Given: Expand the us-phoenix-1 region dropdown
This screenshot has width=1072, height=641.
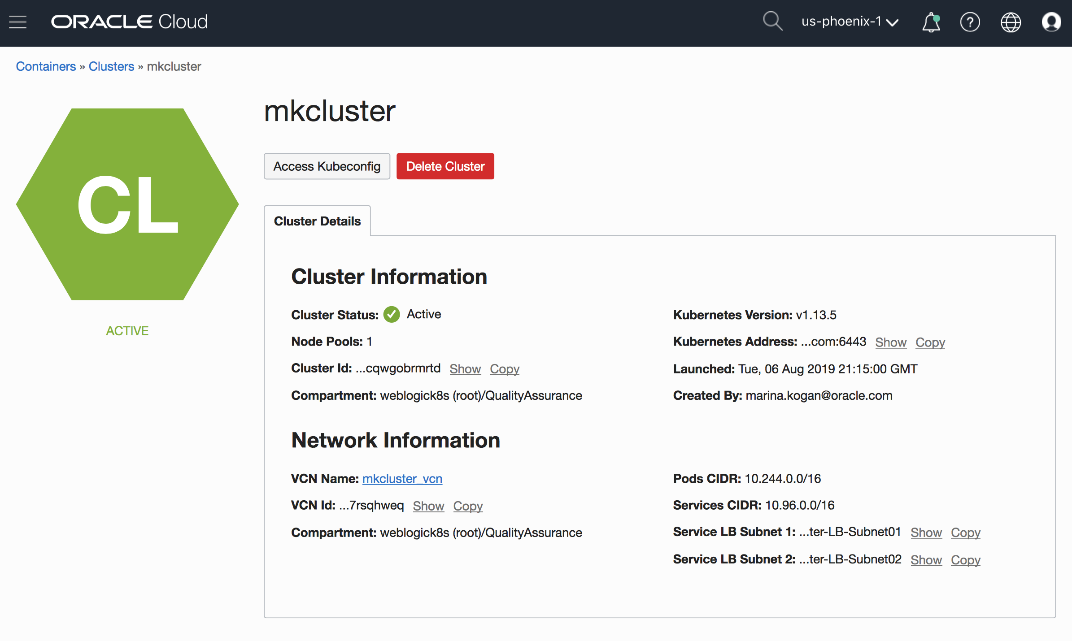Looking at the screenshot, I should [x=850, y=22].
